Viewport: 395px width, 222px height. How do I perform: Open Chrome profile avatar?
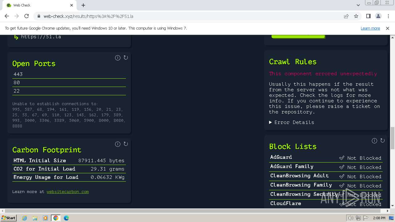378,16
